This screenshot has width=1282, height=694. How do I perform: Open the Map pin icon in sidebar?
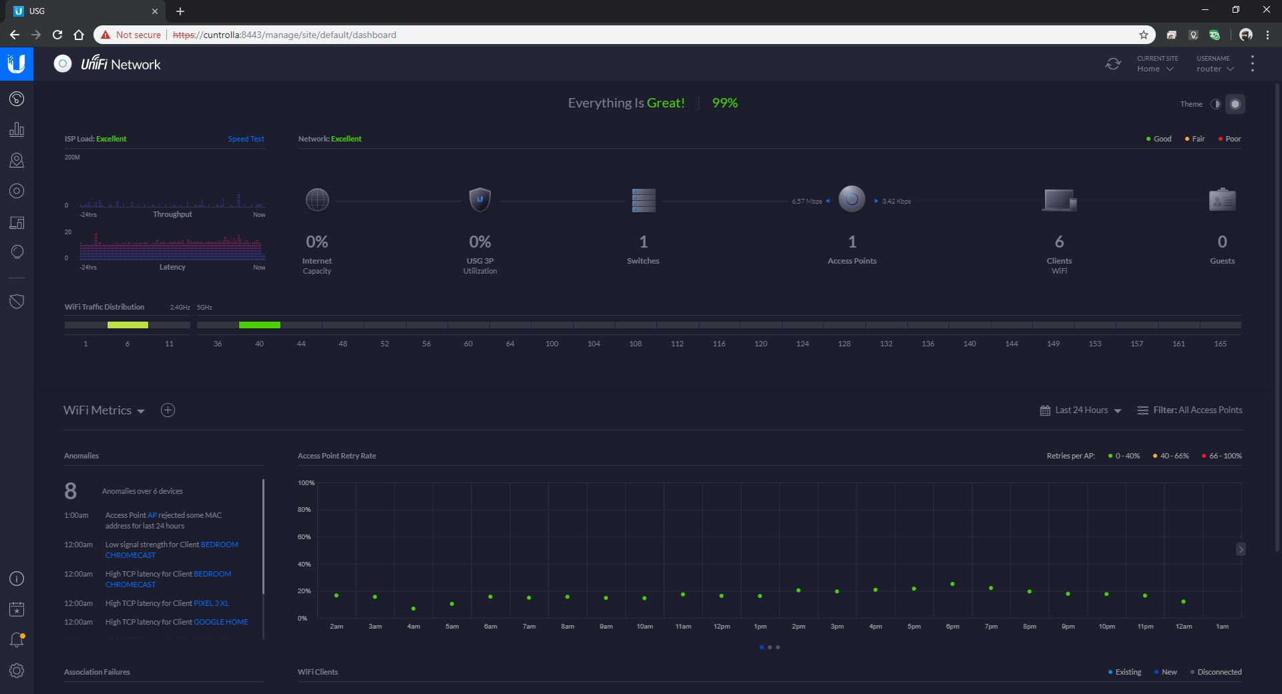coord(17,160)
